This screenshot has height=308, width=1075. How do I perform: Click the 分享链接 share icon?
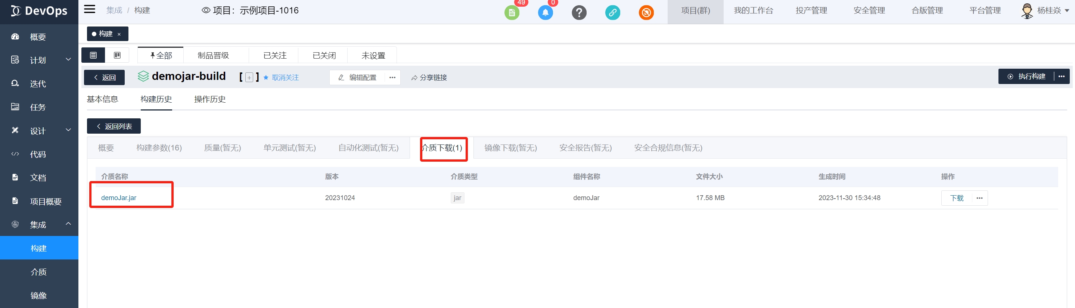click(x=414, y=78)
